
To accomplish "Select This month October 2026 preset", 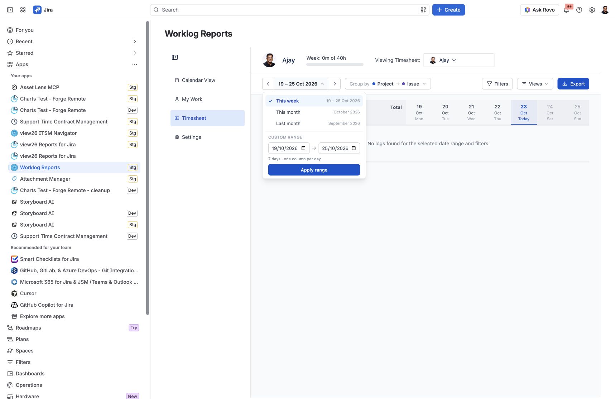I will coord(314,112).
